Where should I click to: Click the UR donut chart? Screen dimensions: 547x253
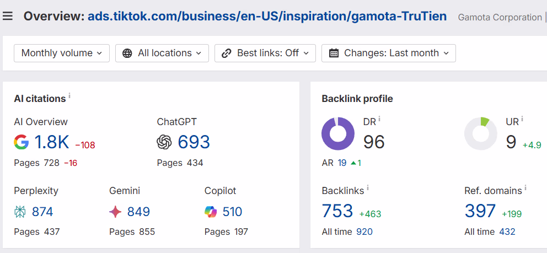[481, 134]
